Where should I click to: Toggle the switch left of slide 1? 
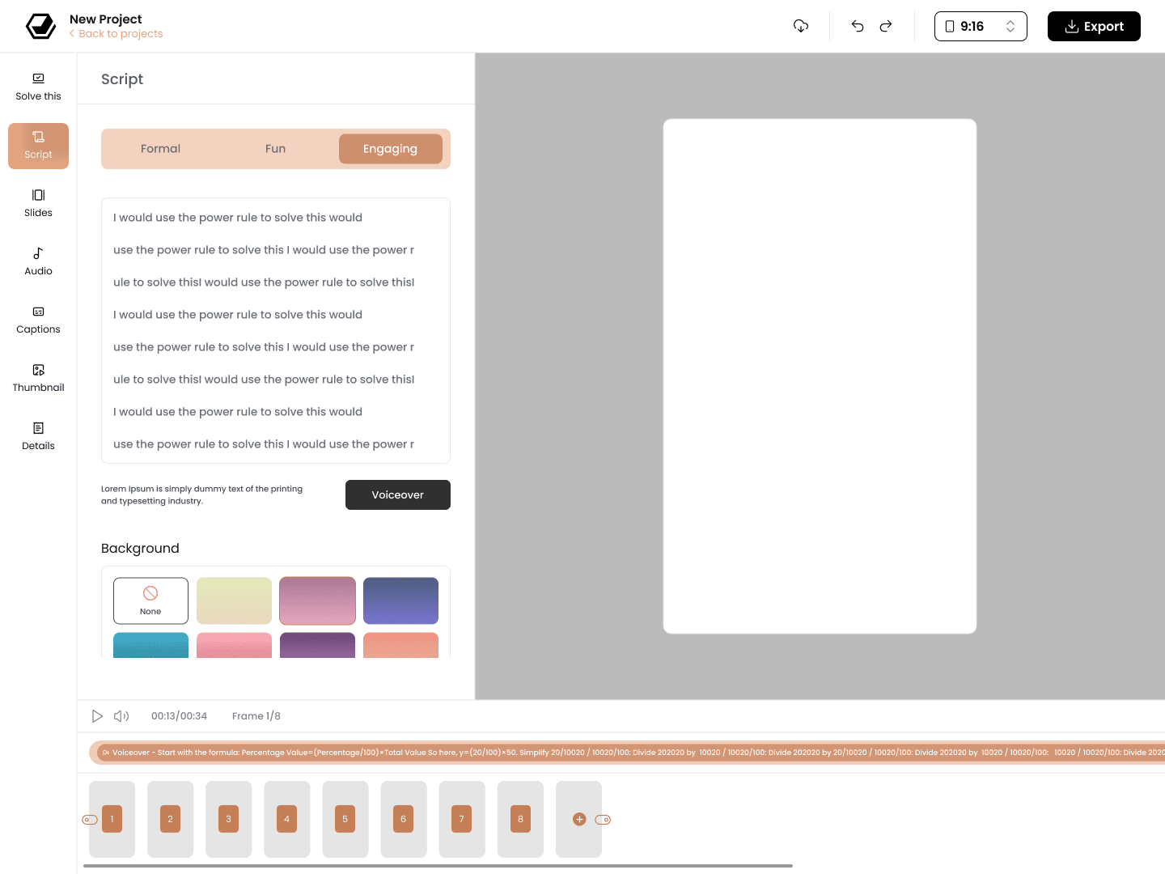coord(90,820)
